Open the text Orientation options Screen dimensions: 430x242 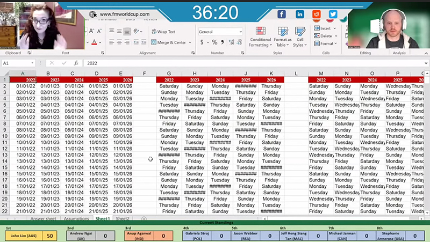pos(138,31)
